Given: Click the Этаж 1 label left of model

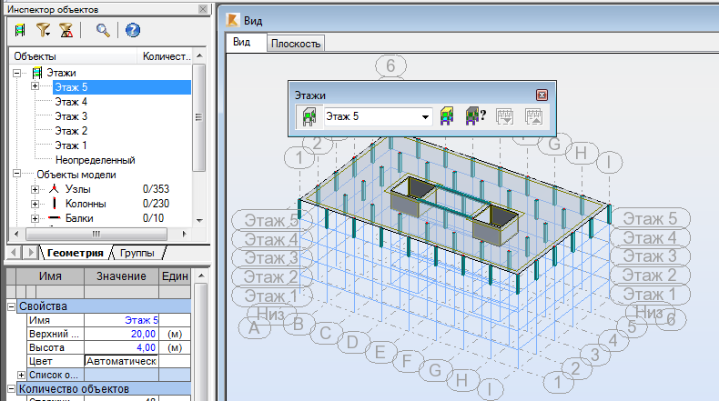Looking at the screenshot, I should 271,296.
